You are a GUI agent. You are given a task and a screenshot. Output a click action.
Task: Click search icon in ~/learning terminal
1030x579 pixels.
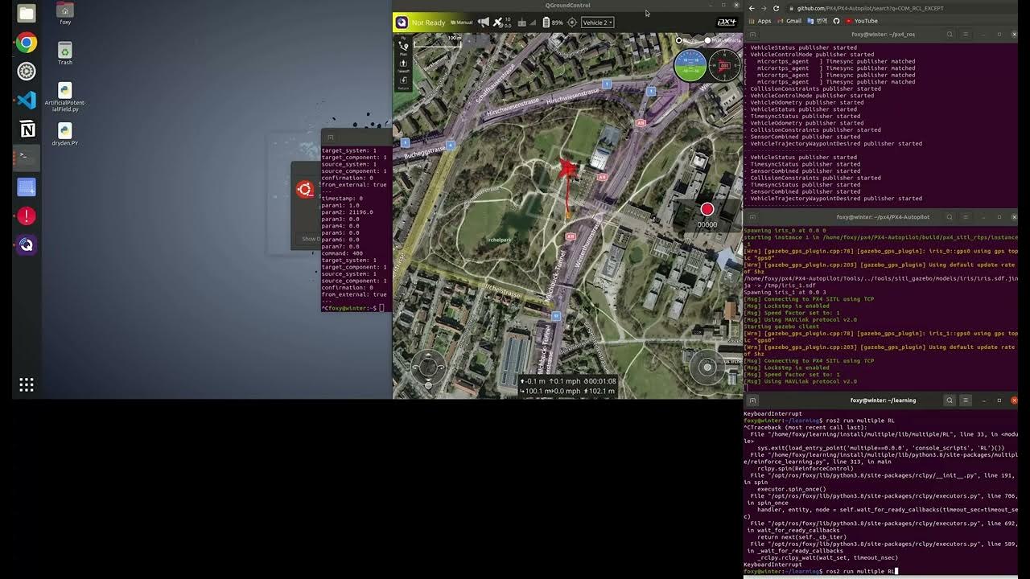point(950,400)
